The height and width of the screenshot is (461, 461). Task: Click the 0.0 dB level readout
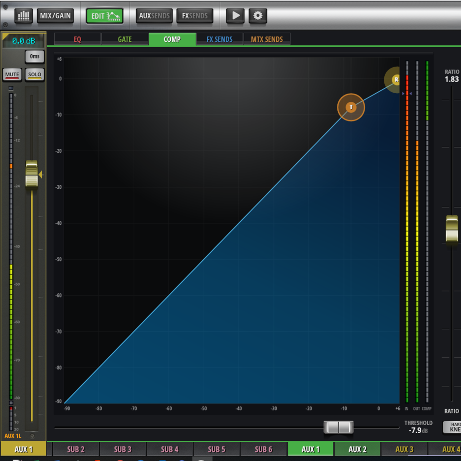(24, 41)
